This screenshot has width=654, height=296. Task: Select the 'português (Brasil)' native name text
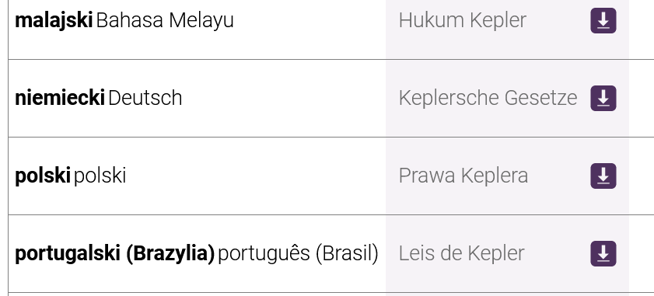tap(298, 253)
